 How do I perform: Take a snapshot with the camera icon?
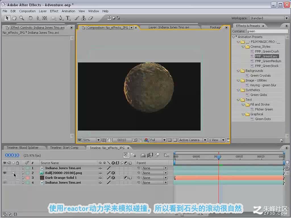135,140
